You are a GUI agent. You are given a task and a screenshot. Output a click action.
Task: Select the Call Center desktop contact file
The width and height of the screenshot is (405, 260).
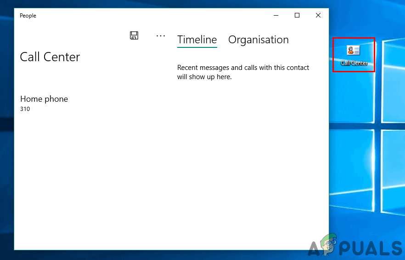(x=354, y=55)
